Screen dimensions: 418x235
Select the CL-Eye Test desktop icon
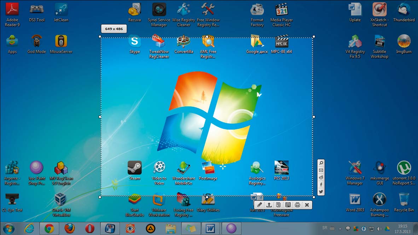tap(12, 202)
